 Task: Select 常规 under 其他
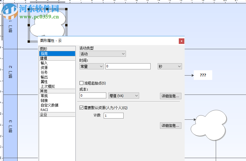pyautogui.click(x=57, y=96)
